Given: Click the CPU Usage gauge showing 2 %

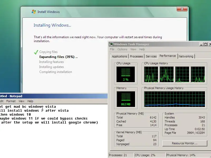Looking at the screenshot, I should [126, 74].
